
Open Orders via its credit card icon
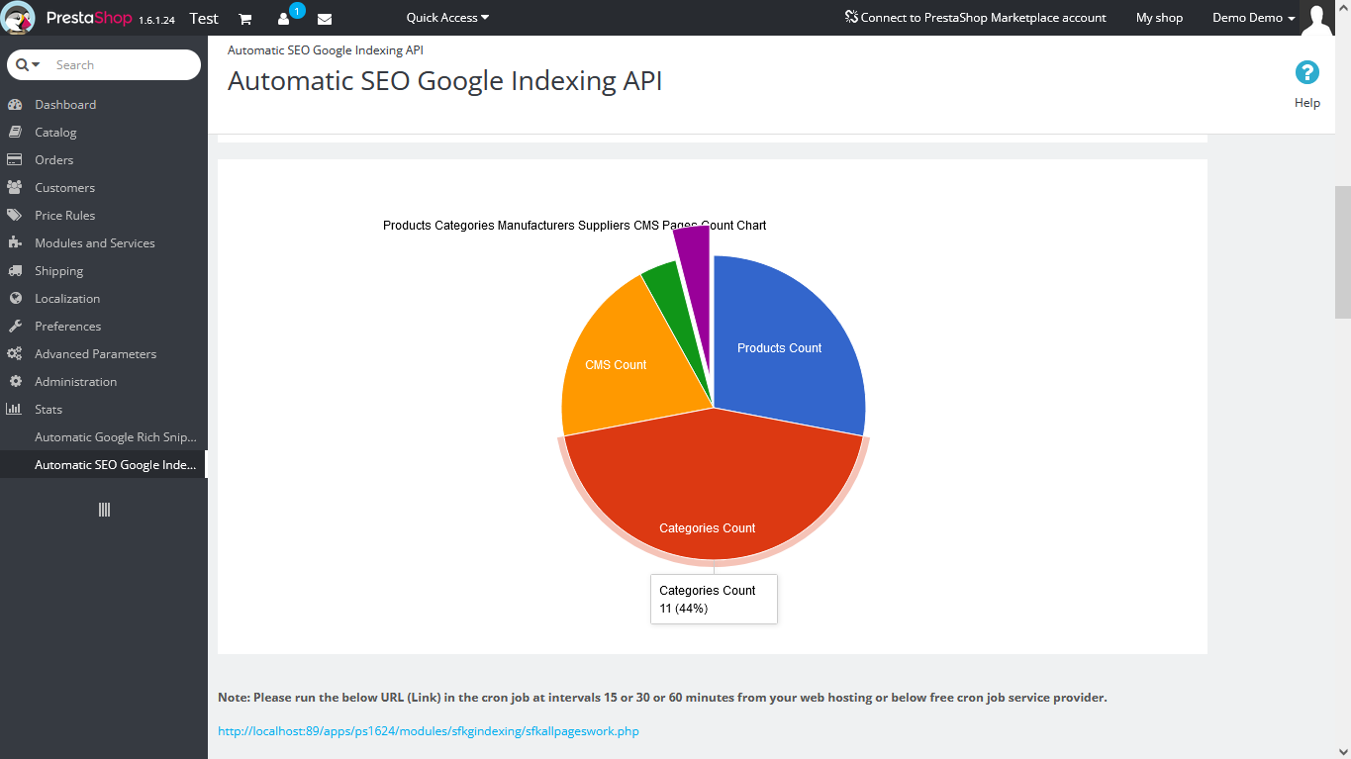click(x=15, y=159)
